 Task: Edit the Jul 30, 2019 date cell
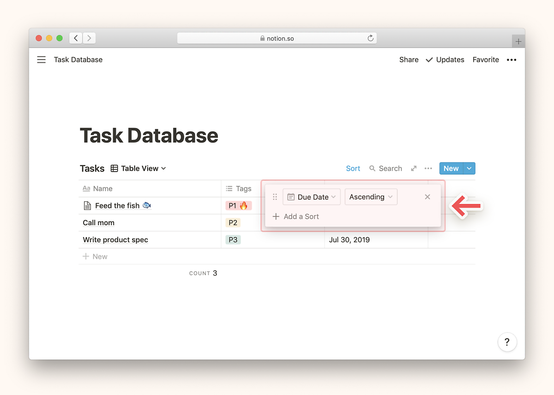pyautogui.click(x=376, y=240)
